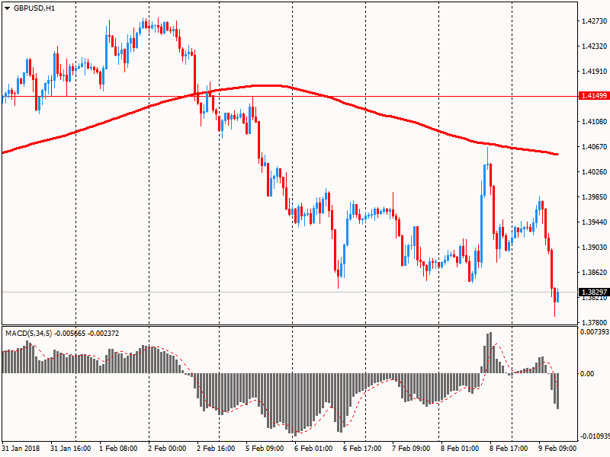Click the 1 Feb 08:00 time label
Image resolution: width=610 pixels, height=457 pixels.
(118, 449)
